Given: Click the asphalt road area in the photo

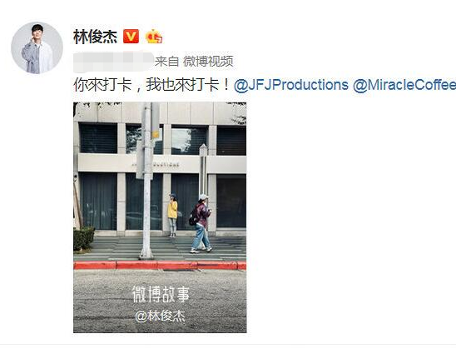Looking at the screenshot, I should pos(160,302).
